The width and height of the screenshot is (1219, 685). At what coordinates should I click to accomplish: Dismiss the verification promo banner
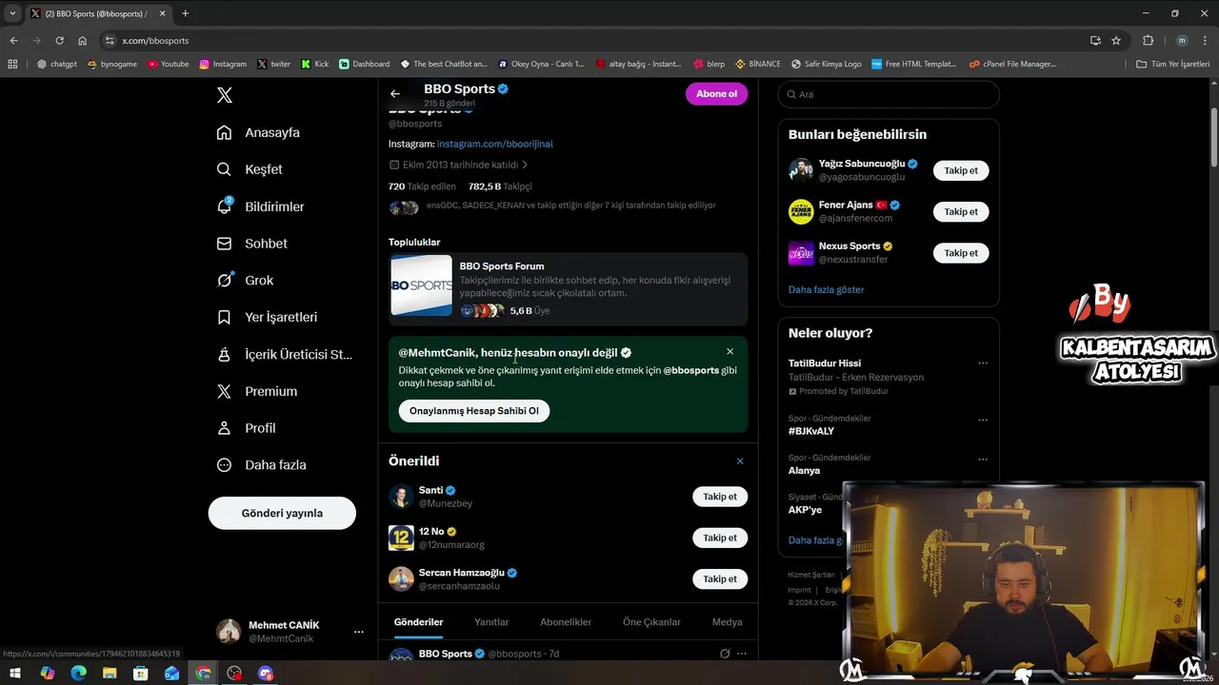[730, 351]
